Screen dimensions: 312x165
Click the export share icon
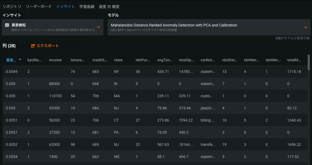click(33, 46)
